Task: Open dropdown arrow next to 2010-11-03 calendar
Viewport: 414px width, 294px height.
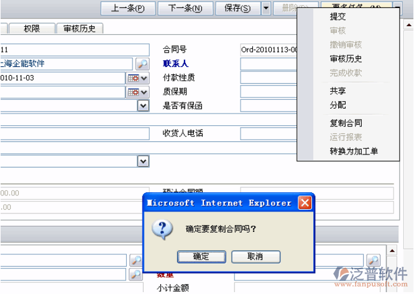Action: point(144,78)
